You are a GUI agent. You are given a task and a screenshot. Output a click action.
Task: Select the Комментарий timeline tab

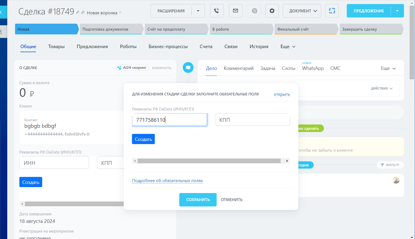click(x=239, y=68)
